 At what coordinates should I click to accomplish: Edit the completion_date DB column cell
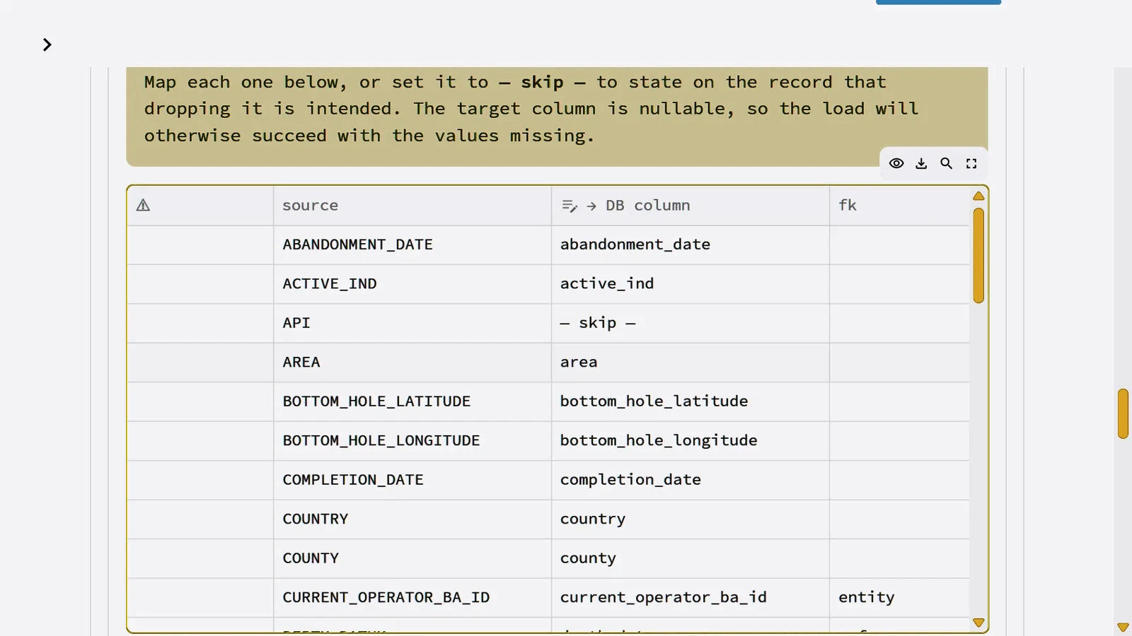tap(691, 480)
